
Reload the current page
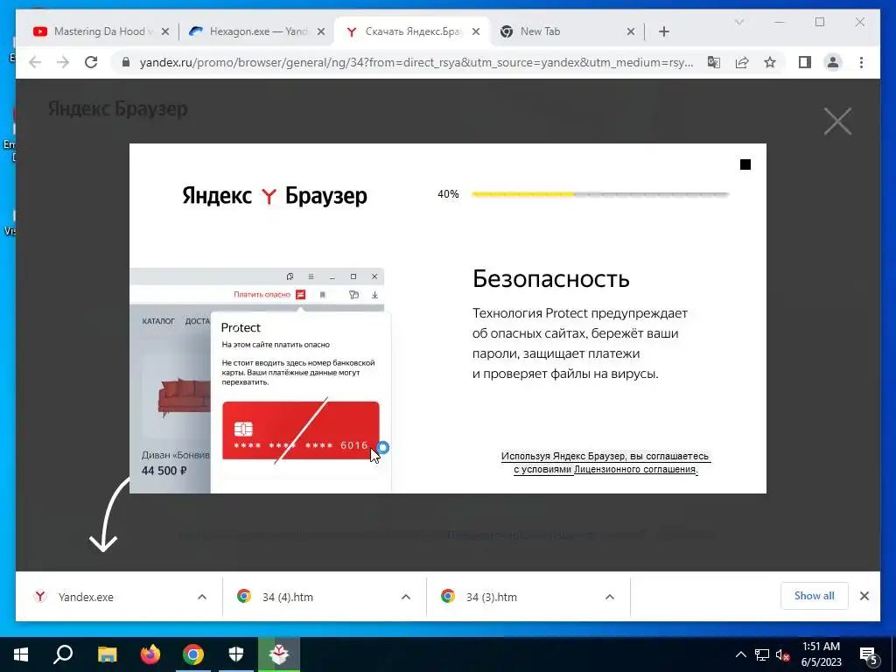(91, 62)
